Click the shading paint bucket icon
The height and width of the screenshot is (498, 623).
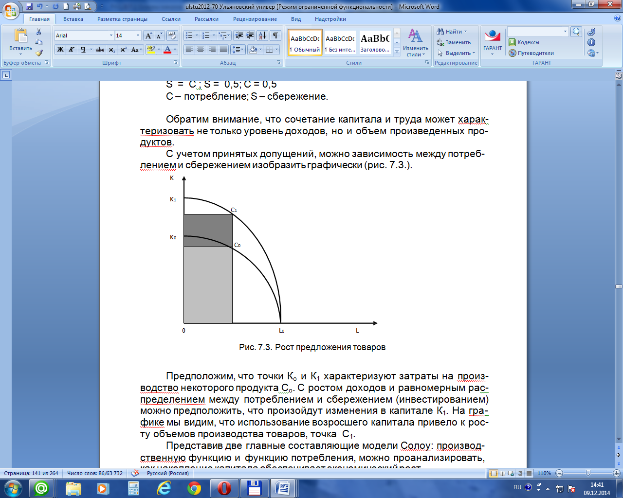[253, 50]
